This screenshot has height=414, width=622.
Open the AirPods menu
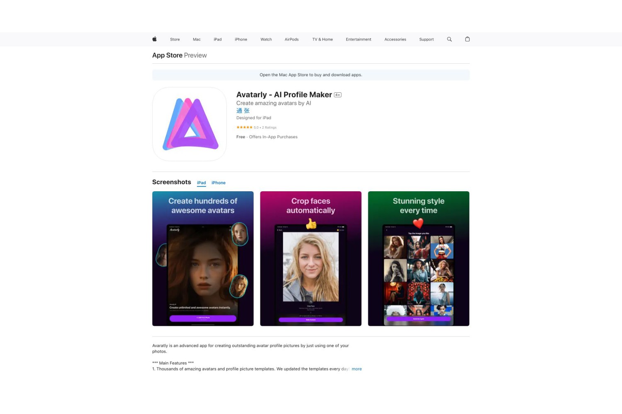292,39
